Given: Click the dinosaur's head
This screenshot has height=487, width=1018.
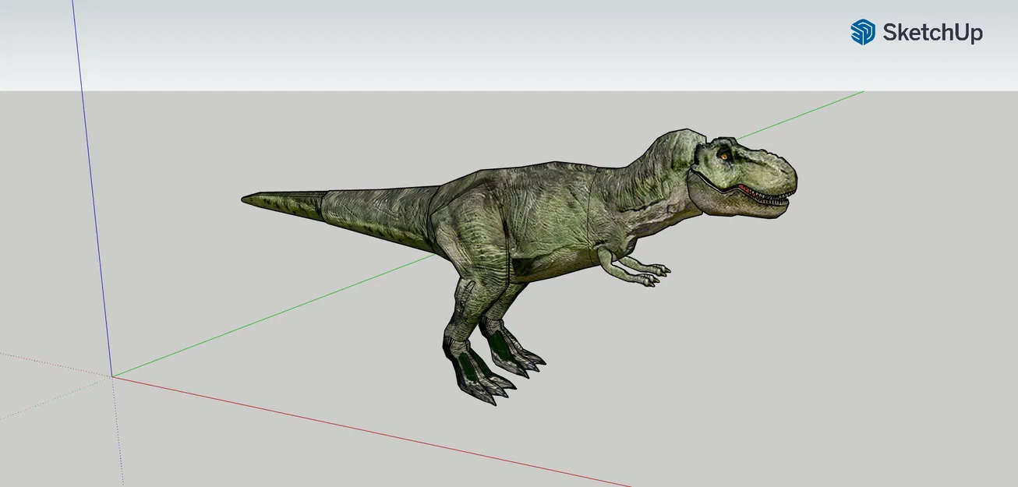Looking at the screenshot, I should tap(741, 164).
